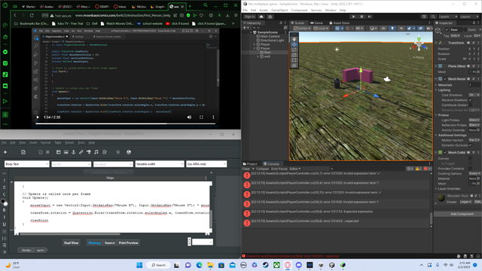
Task: Seek on the video progress bar
Action: click(x=125, y=123)
